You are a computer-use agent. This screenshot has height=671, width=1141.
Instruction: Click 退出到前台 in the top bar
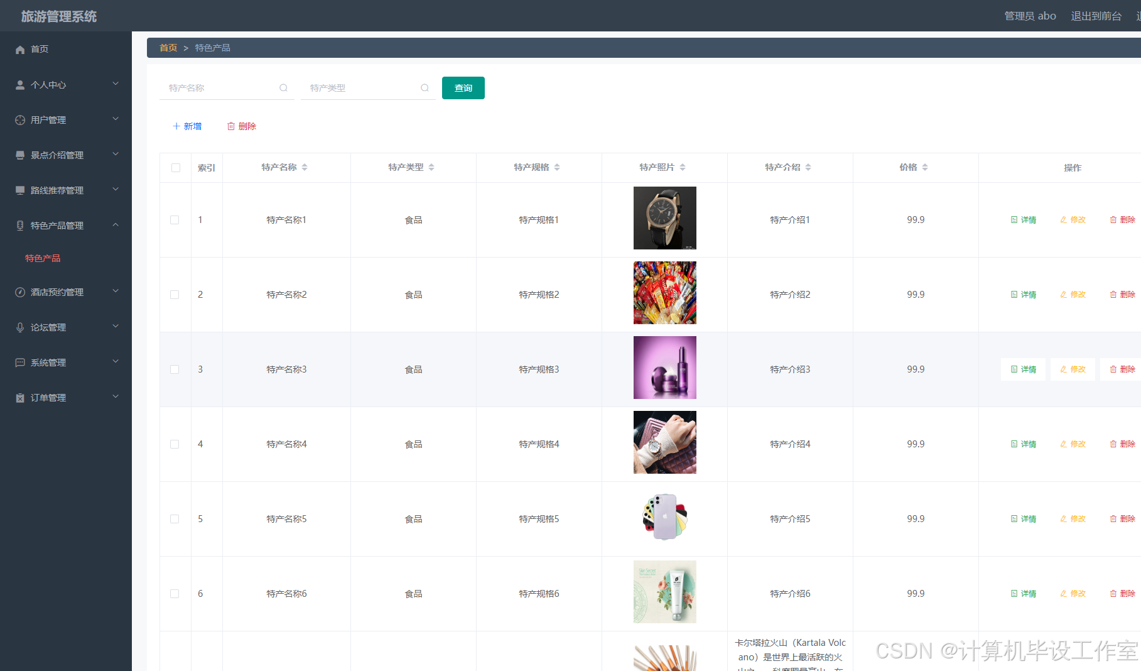(x=1096, y=16)
